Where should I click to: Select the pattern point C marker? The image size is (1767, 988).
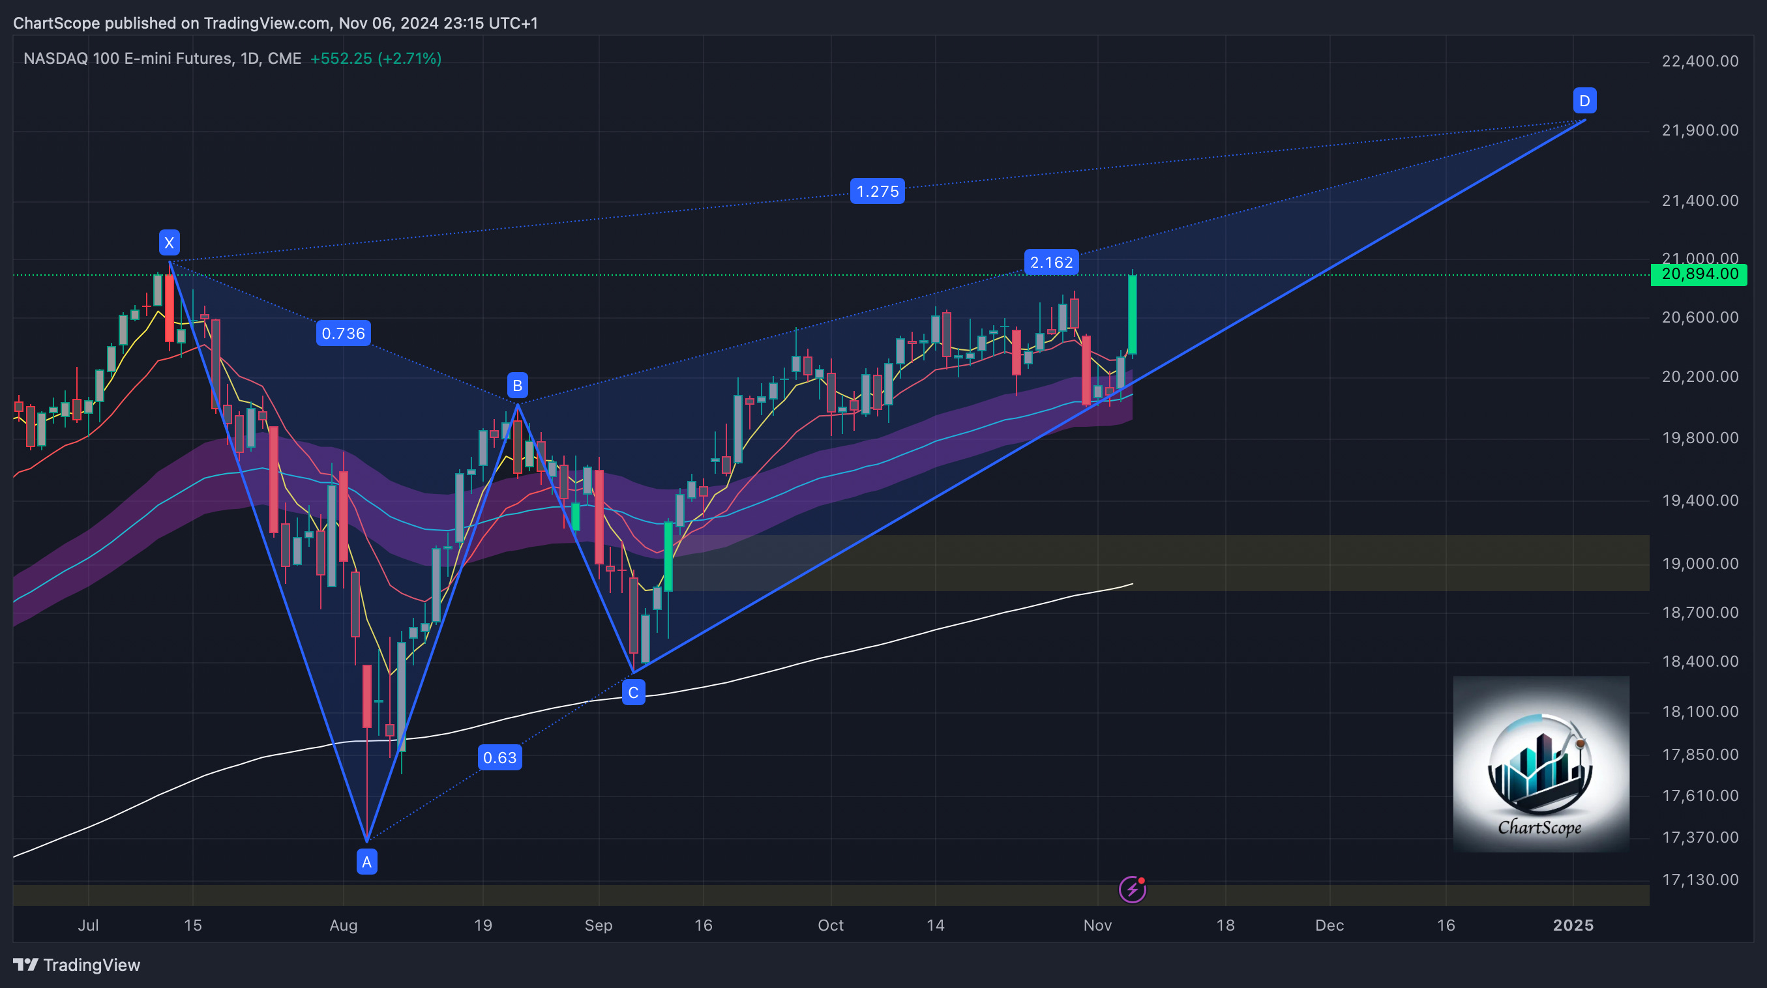click(x=633, y=693)
